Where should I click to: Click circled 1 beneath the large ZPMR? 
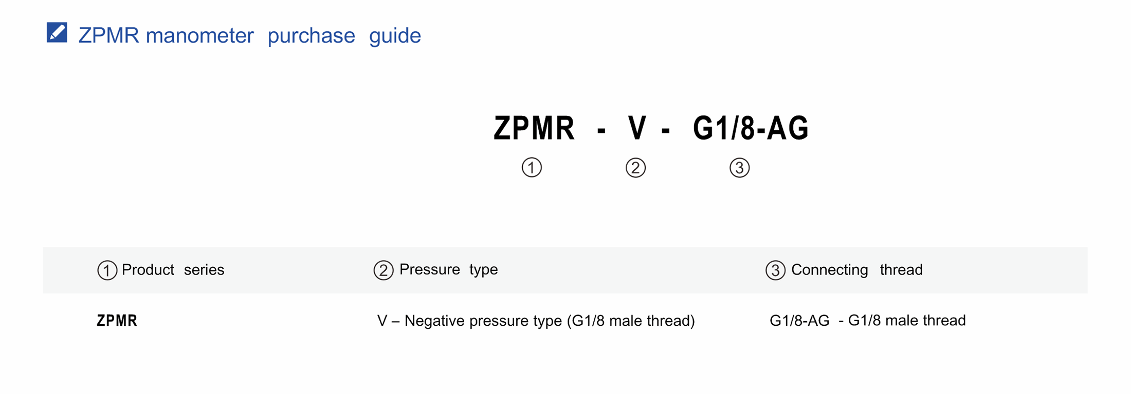click(x=532, y=167)
